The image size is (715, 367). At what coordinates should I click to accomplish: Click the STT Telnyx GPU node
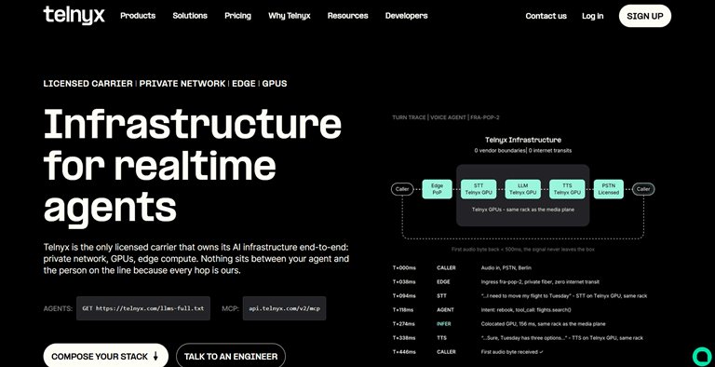(x=479, y=189)
